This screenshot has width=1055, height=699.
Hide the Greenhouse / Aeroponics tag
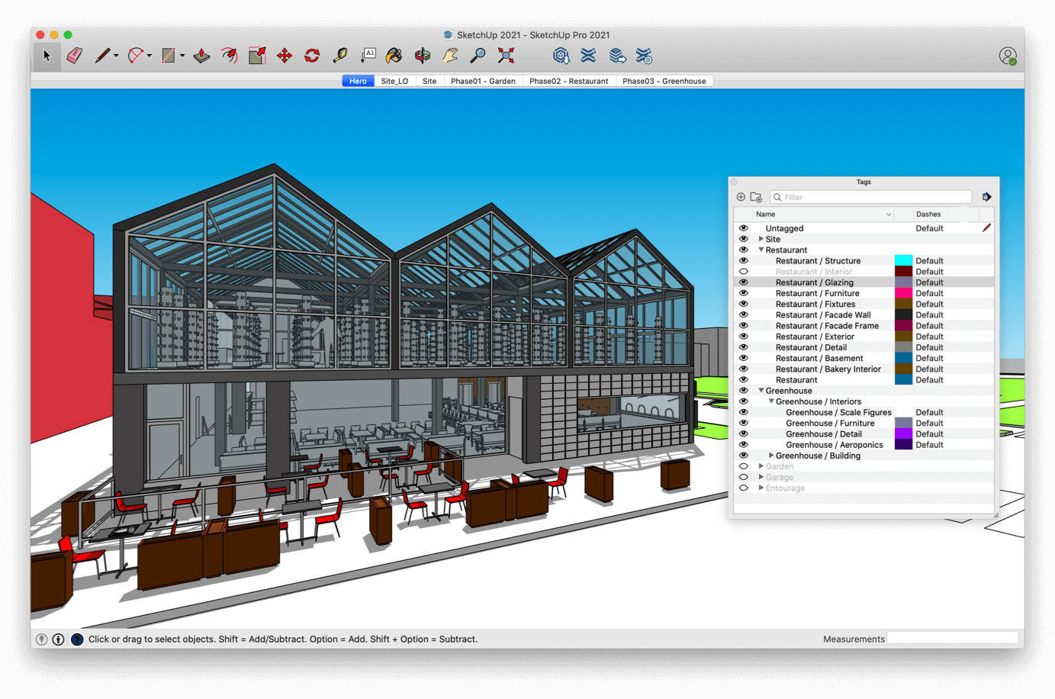[x=744, y=444]
